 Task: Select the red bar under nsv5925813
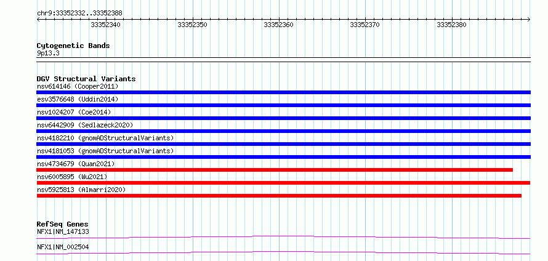pyautogui.click(x=279, y=196)
